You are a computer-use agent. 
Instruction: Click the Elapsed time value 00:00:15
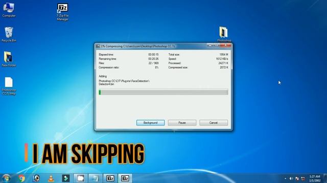pos(153,54)
